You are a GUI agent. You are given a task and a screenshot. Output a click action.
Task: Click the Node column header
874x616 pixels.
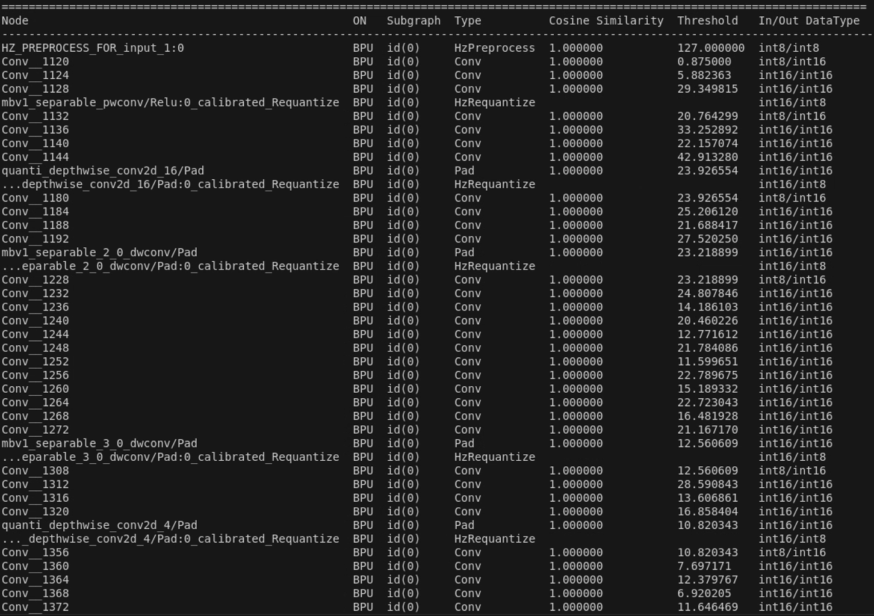[15, 20]
